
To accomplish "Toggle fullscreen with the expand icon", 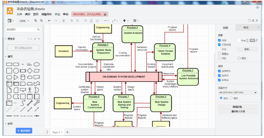I will [249, 20].
